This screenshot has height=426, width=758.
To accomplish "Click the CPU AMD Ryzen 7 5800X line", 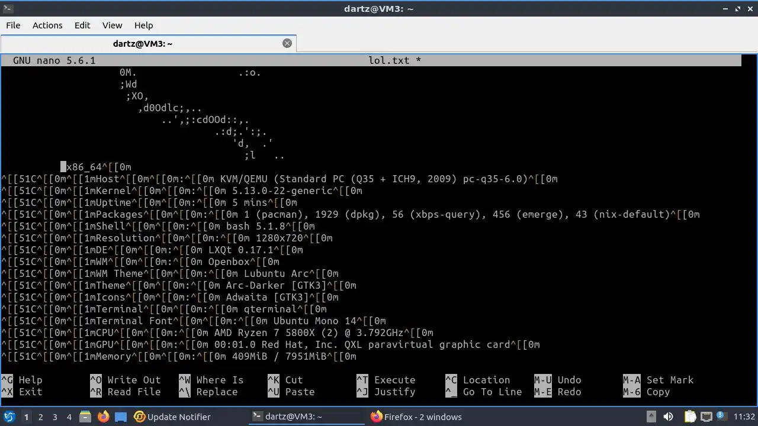I will point(217,333).
